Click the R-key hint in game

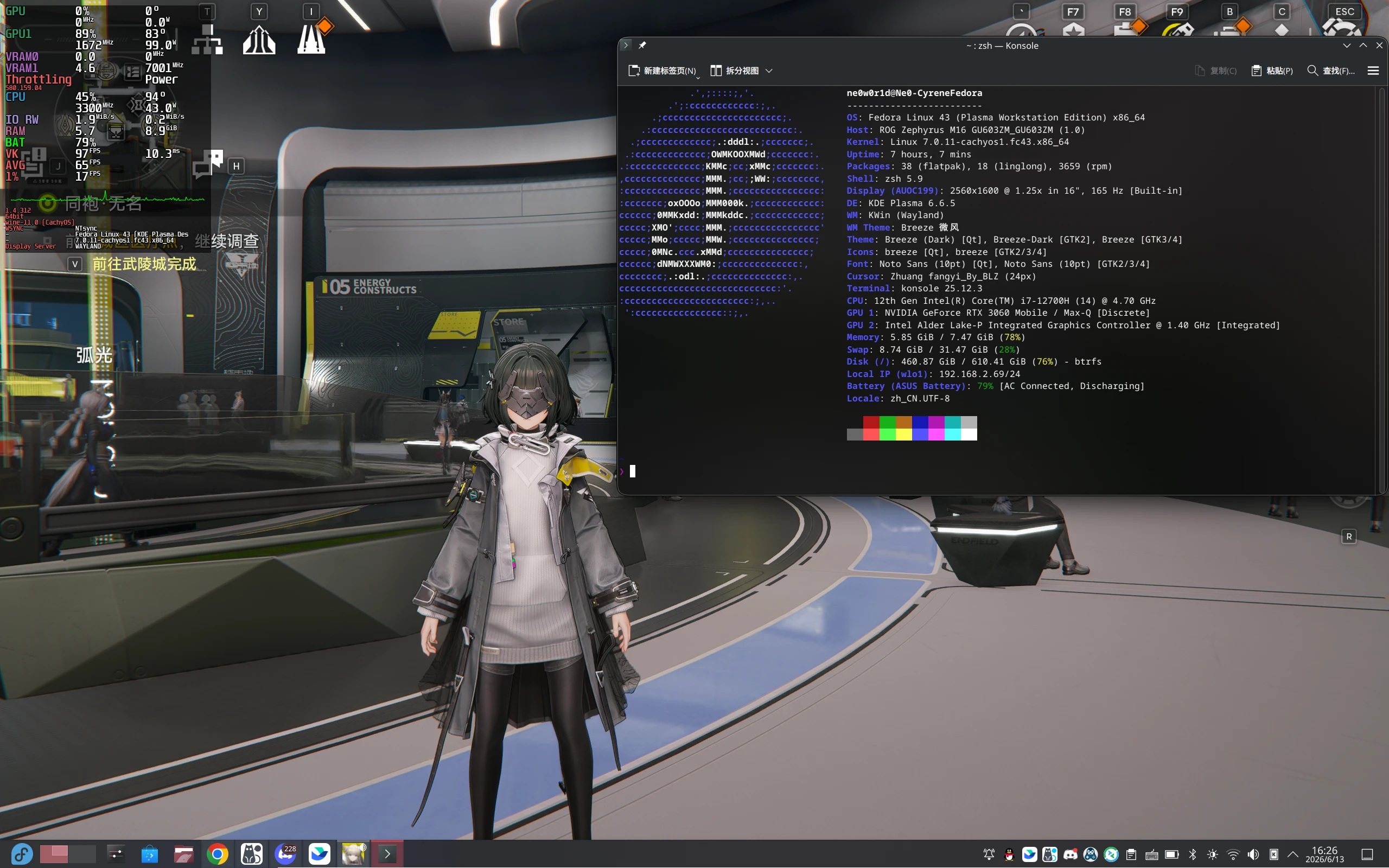(1348, 536)
